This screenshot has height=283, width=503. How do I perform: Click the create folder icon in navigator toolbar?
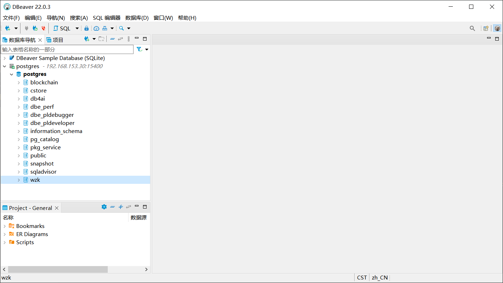coord(101,39)
